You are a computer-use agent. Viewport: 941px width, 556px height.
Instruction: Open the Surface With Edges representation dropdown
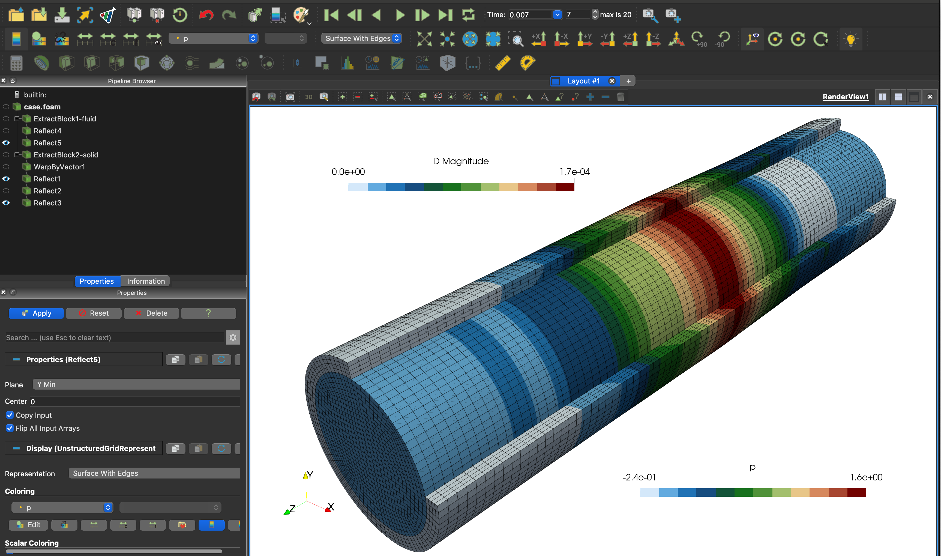tap(361, 38)
